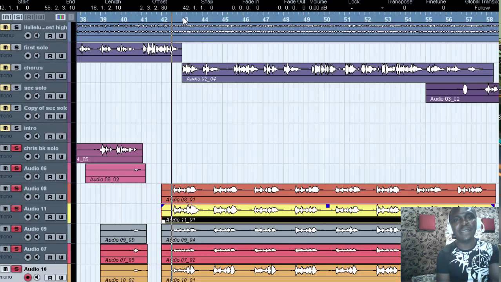Image resolution: width=501 pixels, height=282 pixels.
Task: Record-enable the Audio 11 track
Action: pyautogui.click(x=27, y=217)
